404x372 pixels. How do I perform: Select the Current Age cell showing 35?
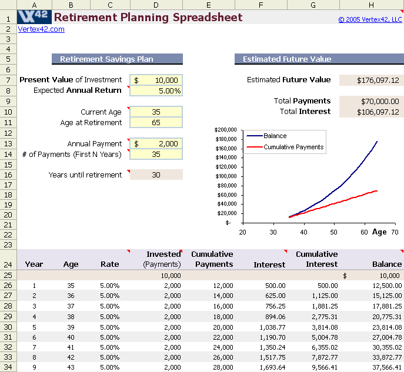click(156, 112)
